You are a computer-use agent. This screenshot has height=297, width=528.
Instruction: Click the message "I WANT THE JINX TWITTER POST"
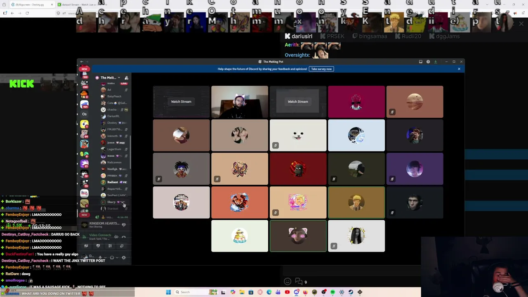tap(78, 261)
